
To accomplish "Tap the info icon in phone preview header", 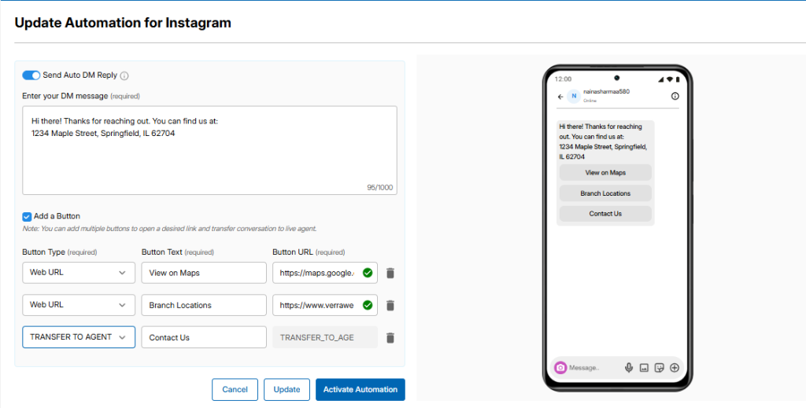I will click(x=675, y=96).
